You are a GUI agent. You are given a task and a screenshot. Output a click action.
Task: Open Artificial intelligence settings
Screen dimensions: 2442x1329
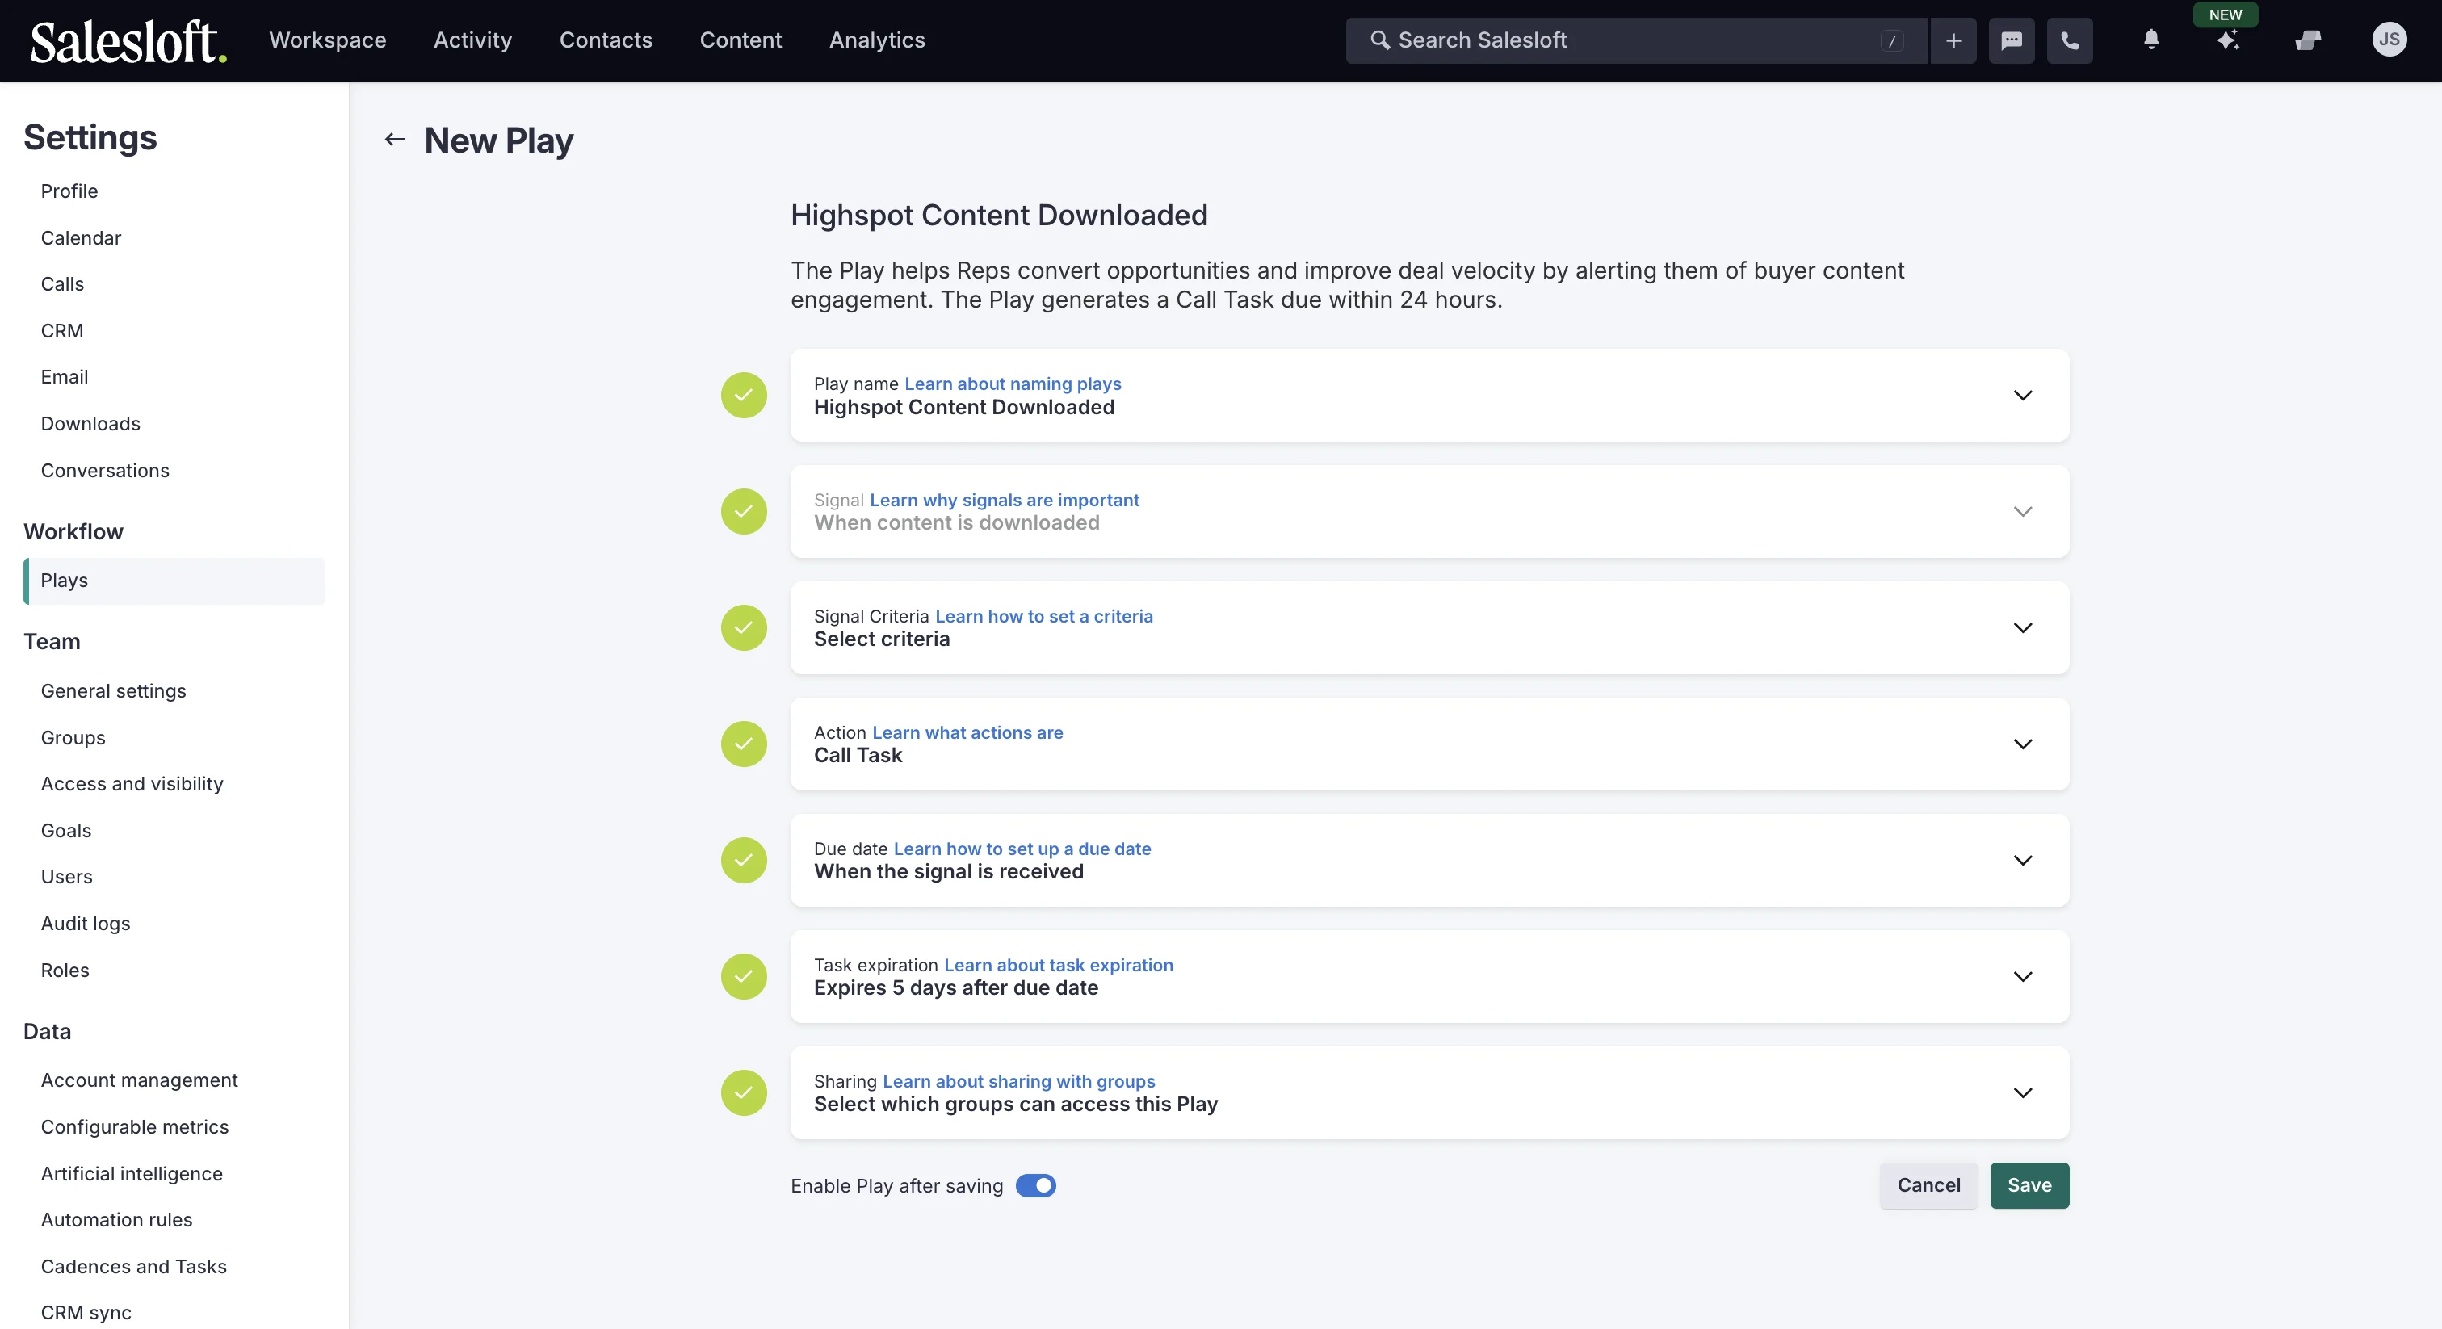pyautogui.click(x=132, y=1175)
